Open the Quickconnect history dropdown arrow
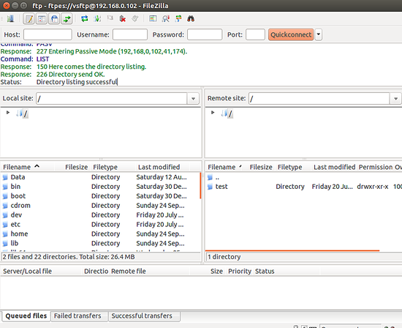This screenshot has width=402, height=328. coord(319,34)
